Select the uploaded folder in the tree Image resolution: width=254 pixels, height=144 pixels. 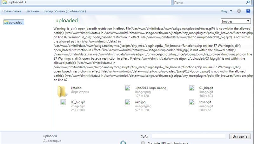(x=14, y=22)
